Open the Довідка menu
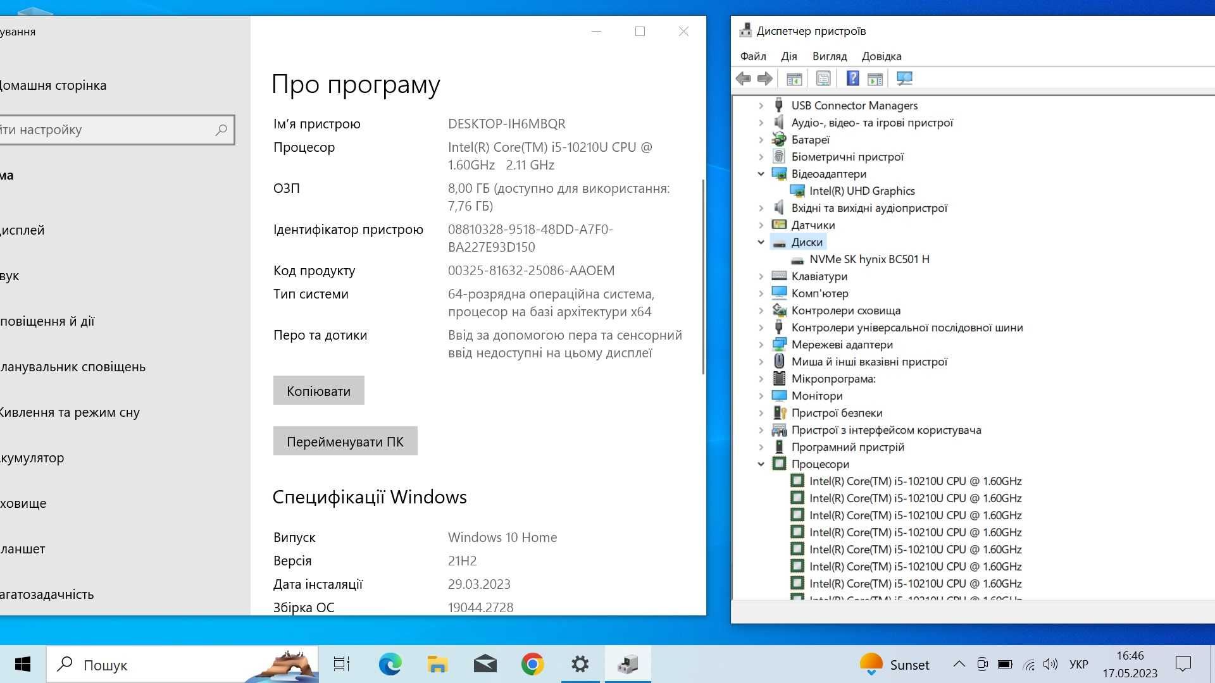Image resolution: width=1215 pixels, height=683 pixels. [x=882, y=56]
